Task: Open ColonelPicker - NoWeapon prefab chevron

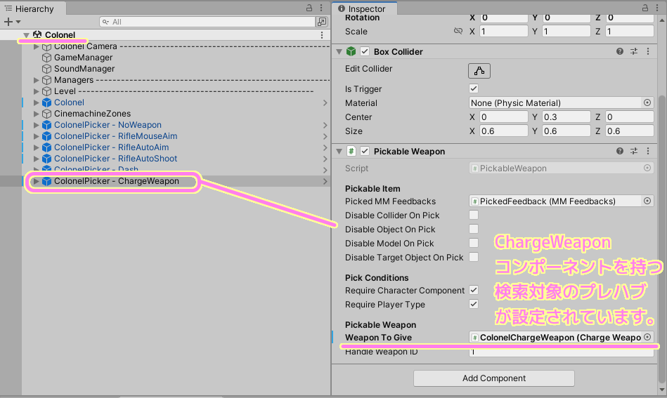Action: click(x=325, y=126)
